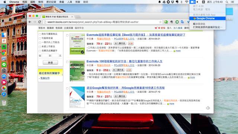238x134 pixels.
Task: Expand the Google book description via more
Action: [x=172, y=104]
